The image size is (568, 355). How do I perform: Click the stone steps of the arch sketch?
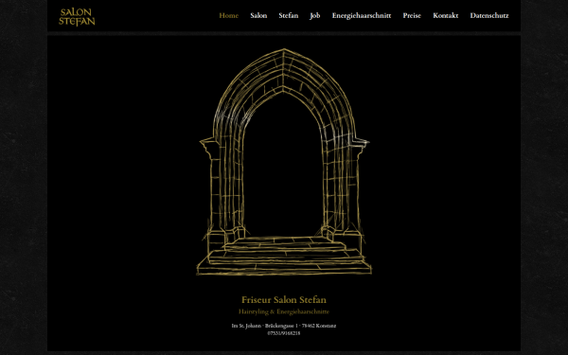pos(284,256)
